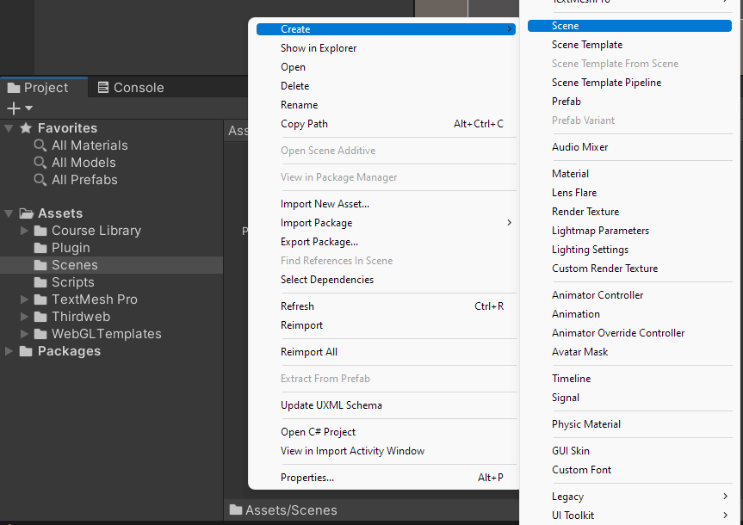Screen dimensions: 743x525
Task: Create a Custom Font
Action: point(629,470)
